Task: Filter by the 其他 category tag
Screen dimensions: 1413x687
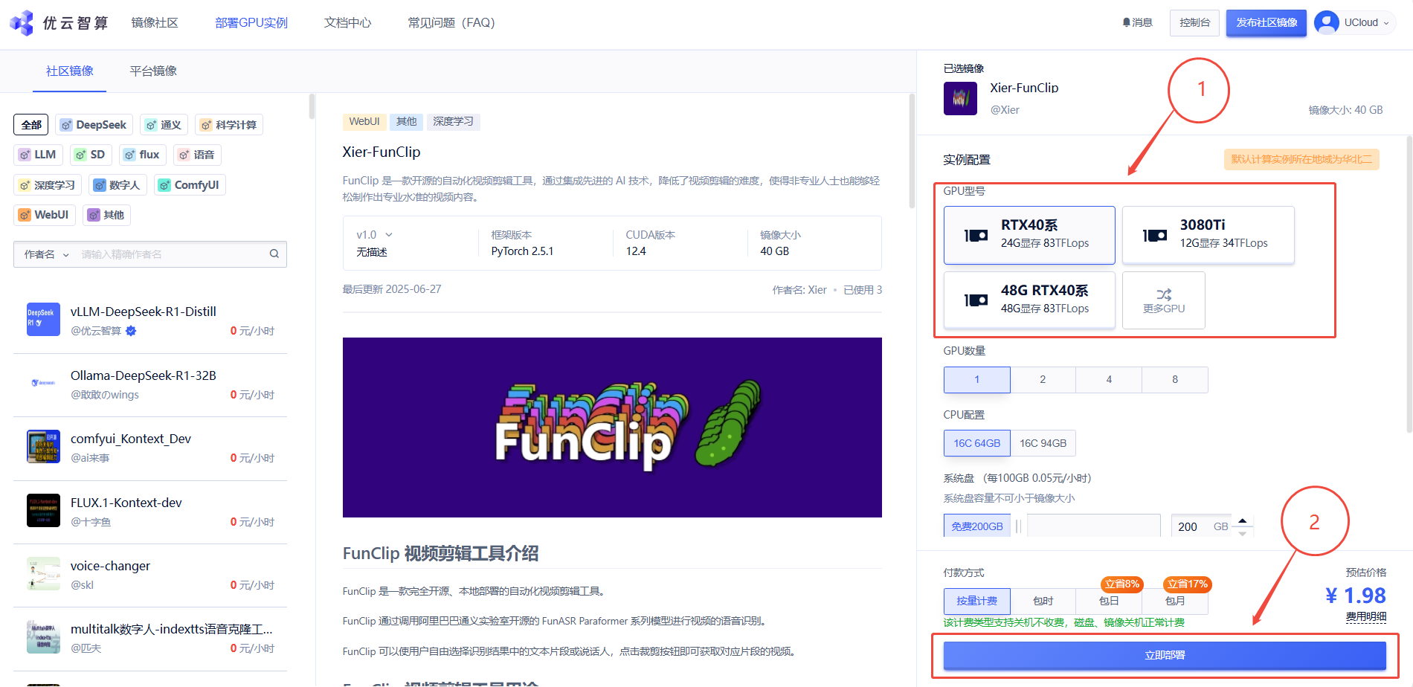Action: [x=106, y=215]
